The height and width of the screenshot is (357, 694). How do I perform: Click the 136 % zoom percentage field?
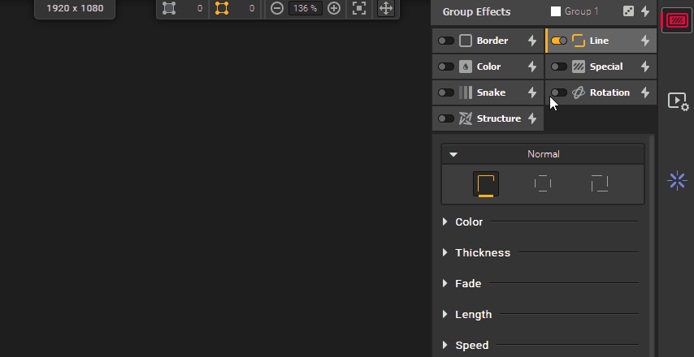click(306, 8)
